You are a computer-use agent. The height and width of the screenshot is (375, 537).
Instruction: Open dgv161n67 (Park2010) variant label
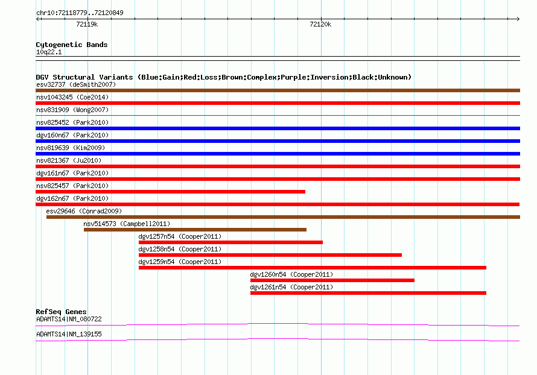click(x=72, y=173)
